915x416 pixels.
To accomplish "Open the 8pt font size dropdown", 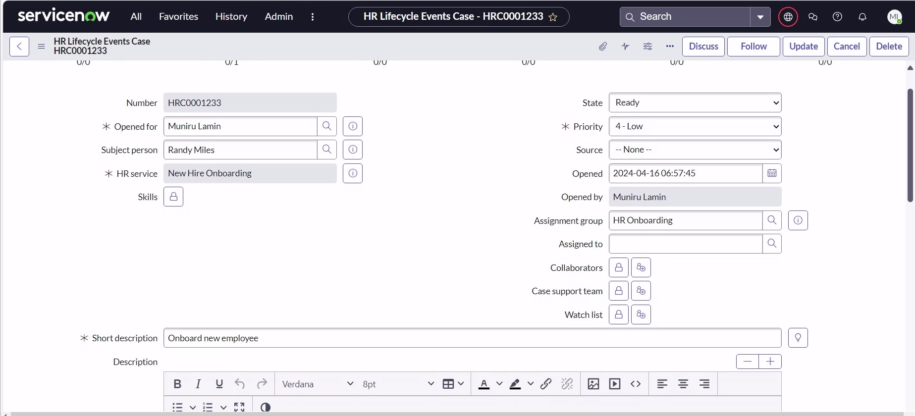I will 398,384.
